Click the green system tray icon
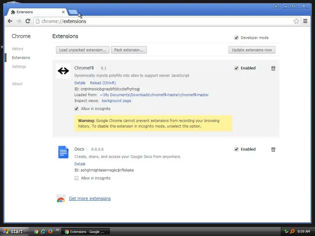The image size is (315, 236). tap(286, 231)
